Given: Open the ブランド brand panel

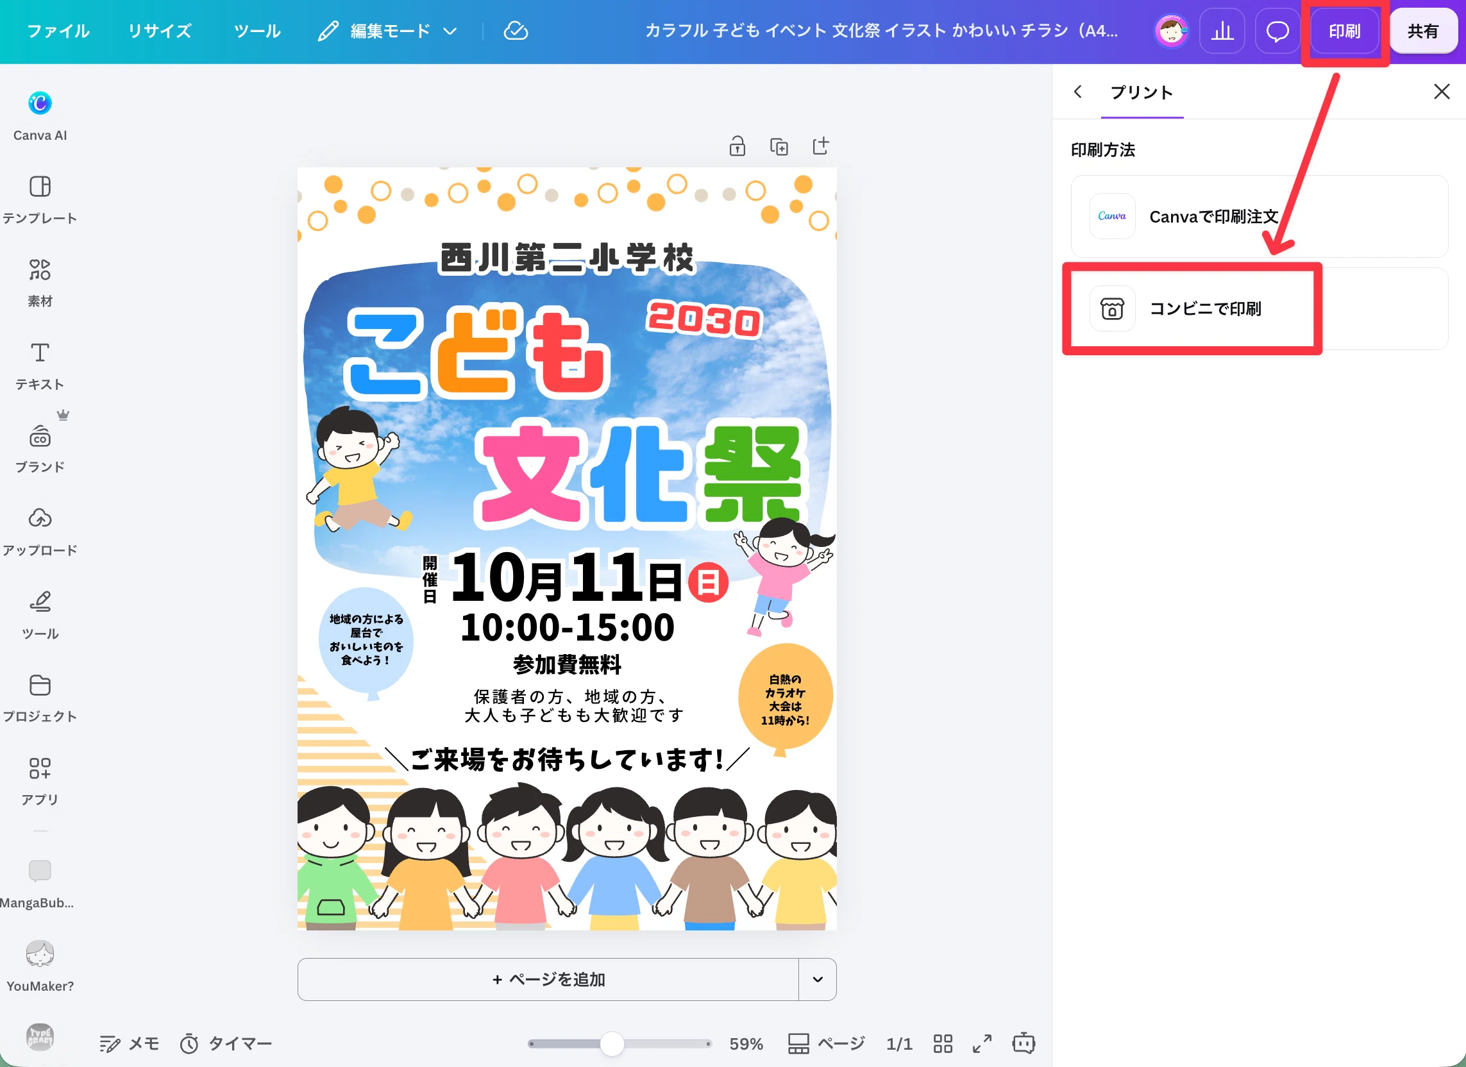Looking at the screenshot, I should (39, 448).
